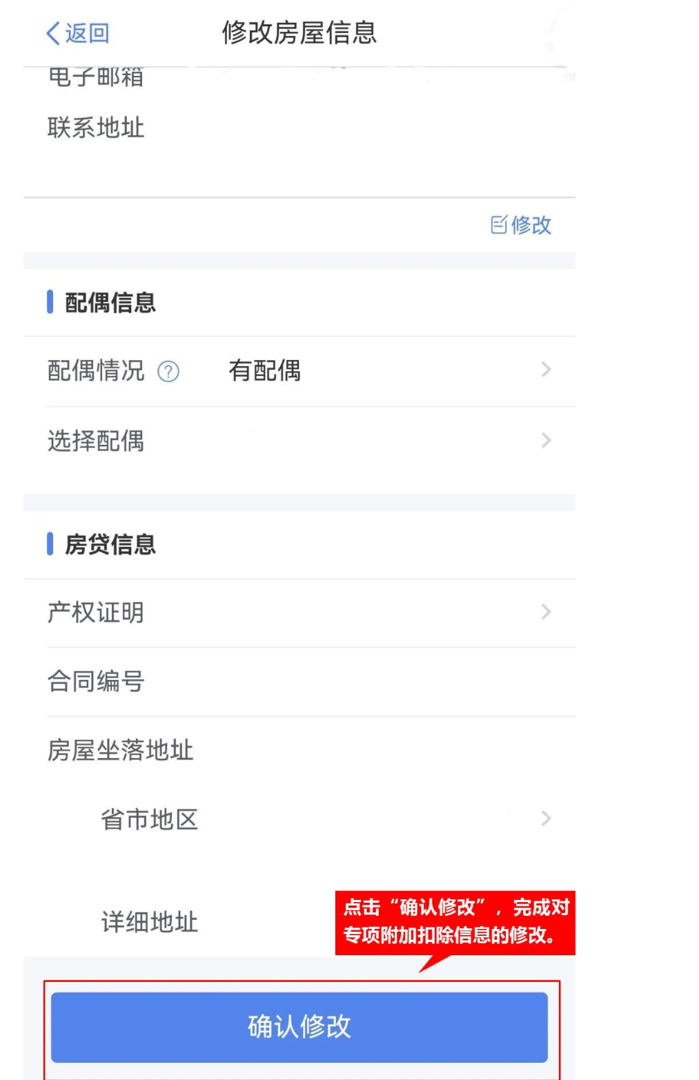Tap the help icon beside 配偶情况
The image size is (699, 1080).
point(168,372)
